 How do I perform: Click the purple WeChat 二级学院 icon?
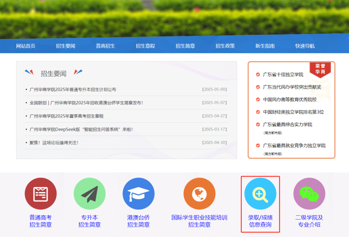point(309,194)
